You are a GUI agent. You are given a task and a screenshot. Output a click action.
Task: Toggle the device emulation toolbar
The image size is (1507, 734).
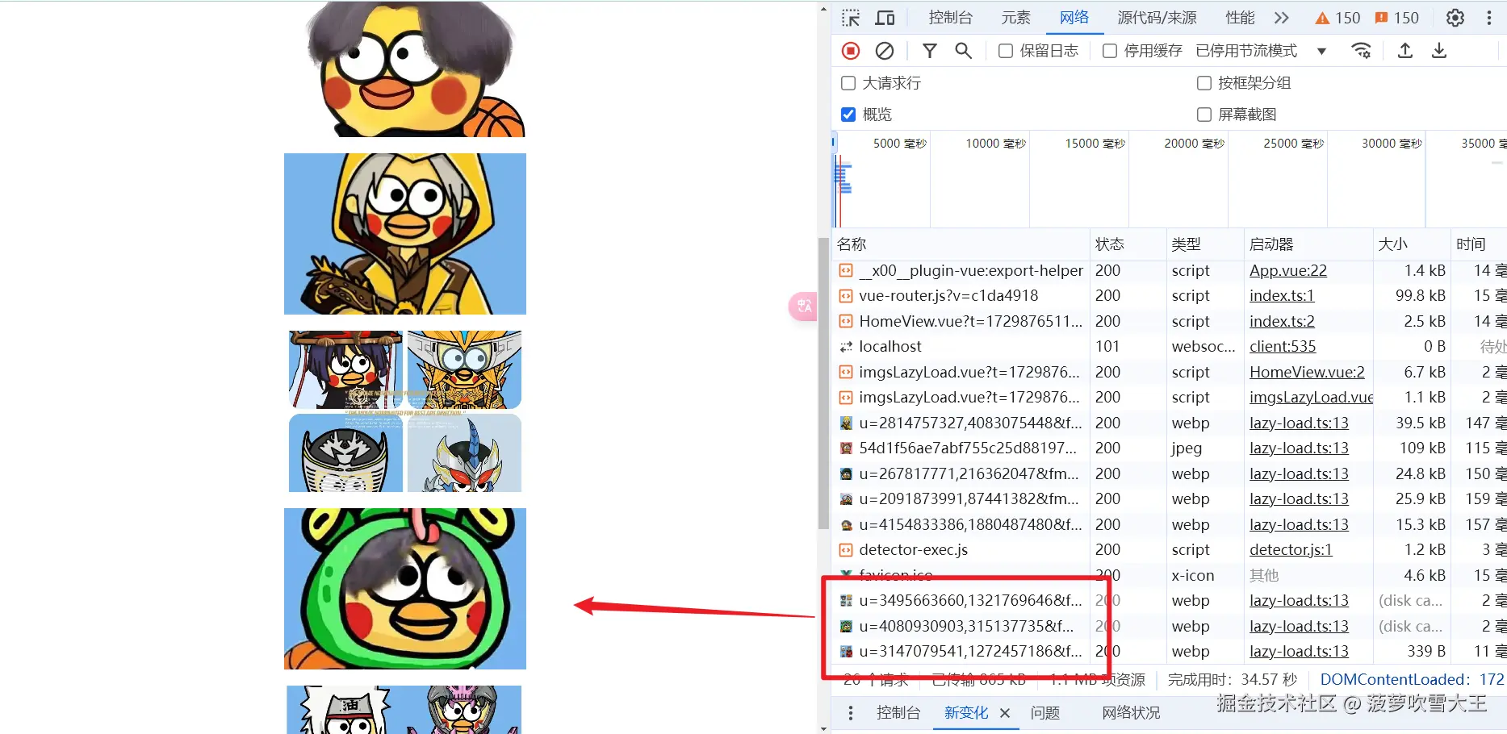coord(885,17)
